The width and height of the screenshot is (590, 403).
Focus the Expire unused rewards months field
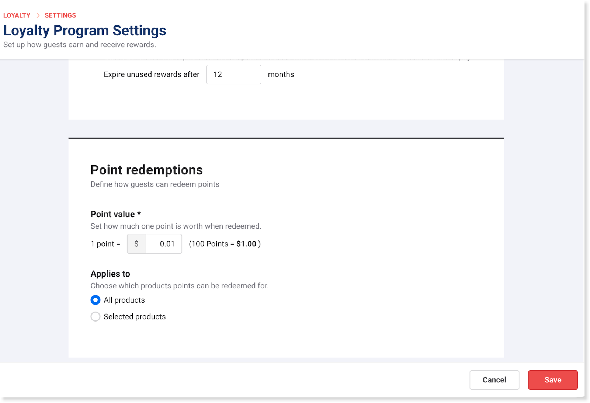[233, 74]
